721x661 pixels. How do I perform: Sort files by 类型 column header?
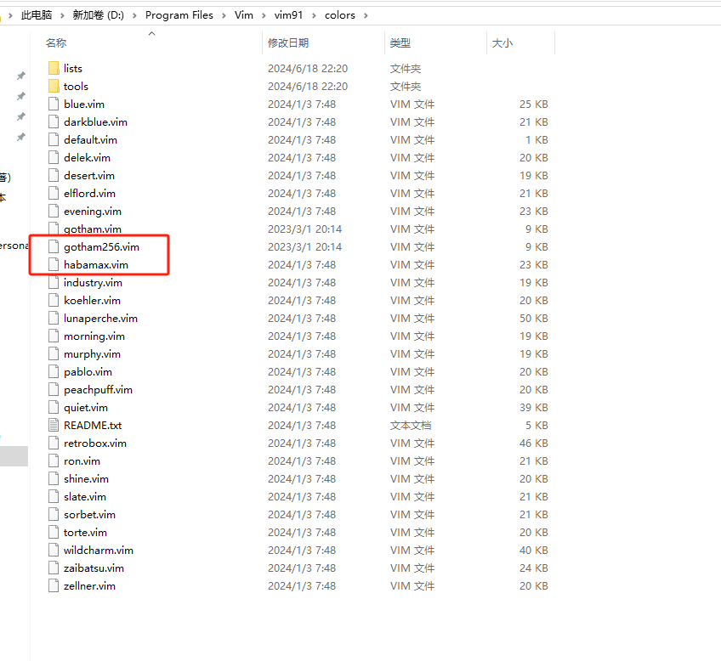[x=400, y=43]
